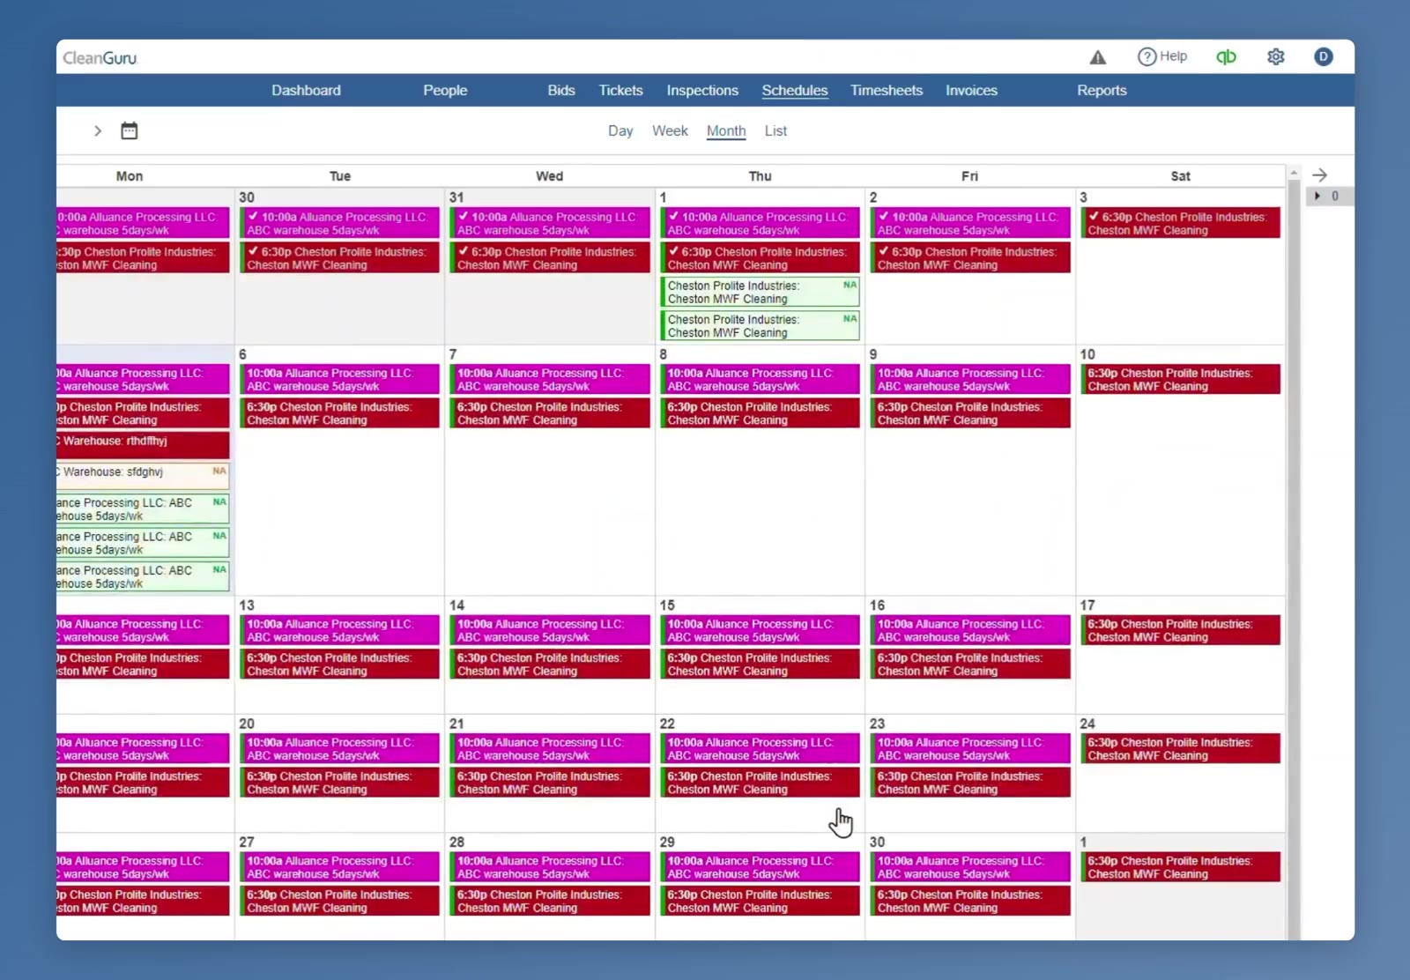Open the Tickets menu
Image resolution: width=1410 pixels, height=980 pixels.
pos(620,90)
